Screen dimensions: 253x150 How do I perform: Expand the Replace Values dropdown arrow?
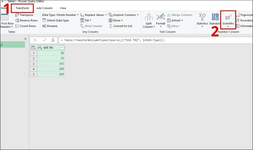(106, 15)
